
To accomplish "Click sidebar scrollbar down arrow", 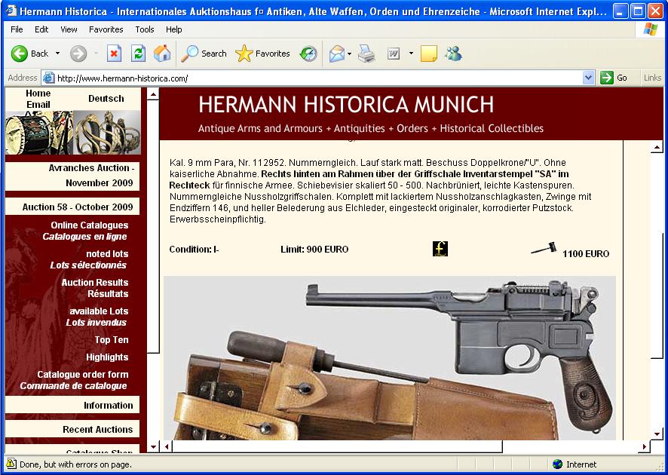I will coord(153,447).
